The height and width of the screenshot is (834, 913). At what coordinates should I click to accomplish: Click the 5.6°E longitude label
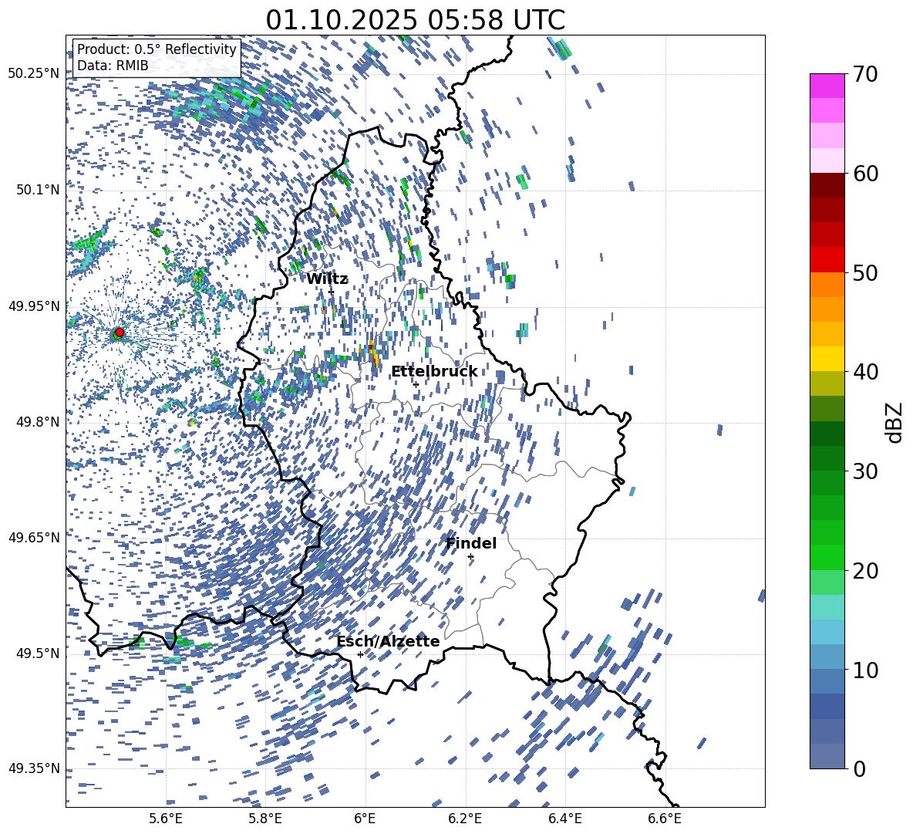(x=165, y=819)
